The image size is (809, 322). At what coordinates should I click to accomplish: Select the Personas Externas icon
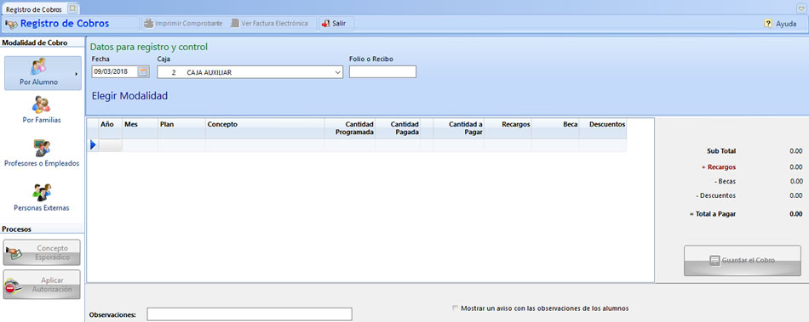[42, 192]
